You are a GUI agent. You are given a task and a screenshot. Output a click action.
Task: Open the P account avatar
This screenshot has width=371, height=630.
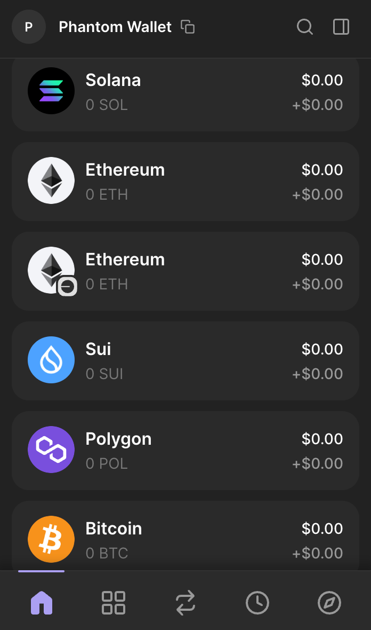pos(29,27)
